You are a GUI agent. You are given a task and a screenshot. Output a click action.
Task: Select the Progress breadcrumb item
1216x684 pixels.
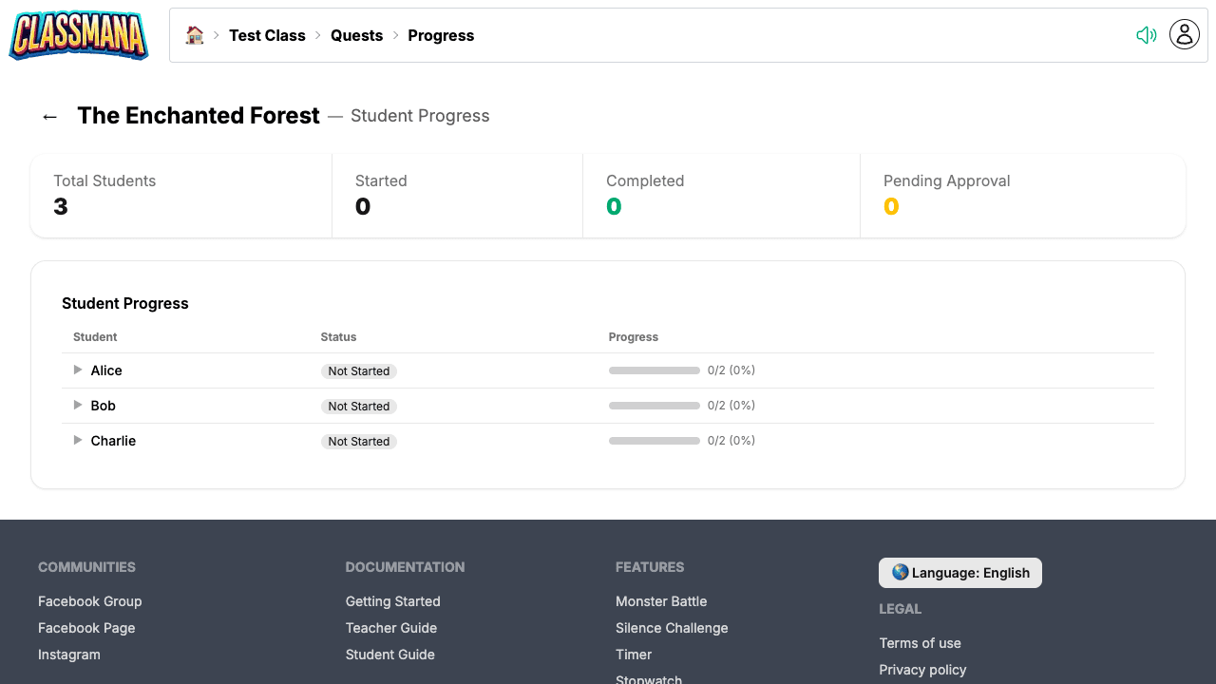(x=441, y=35)
